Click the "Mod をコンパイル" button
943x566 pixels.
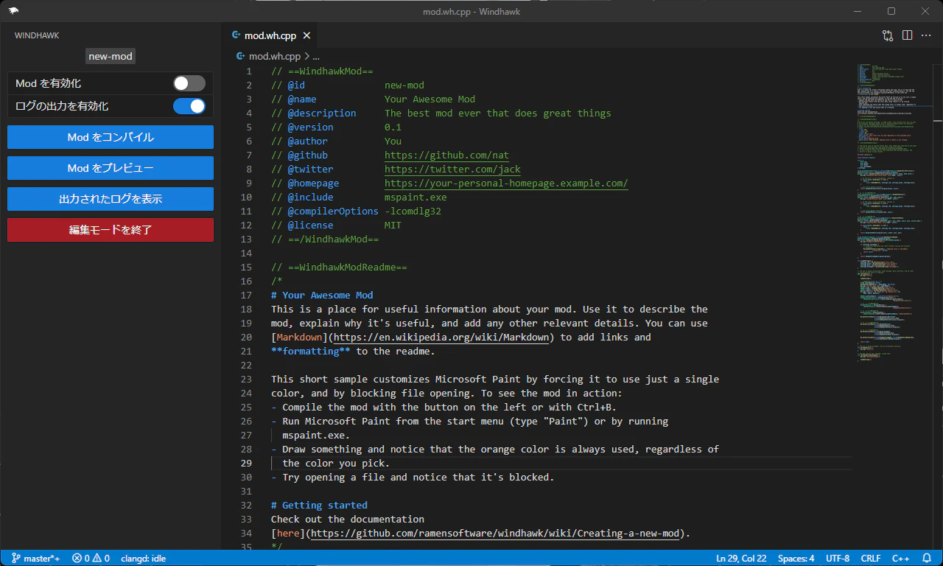pos(111,137)
